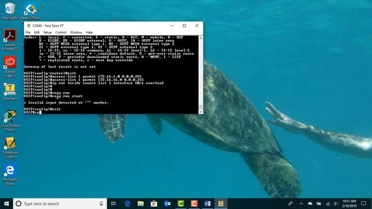Click the taskbar clock showing 10:31 AM
372x209 pixels.
pos(349,204)
